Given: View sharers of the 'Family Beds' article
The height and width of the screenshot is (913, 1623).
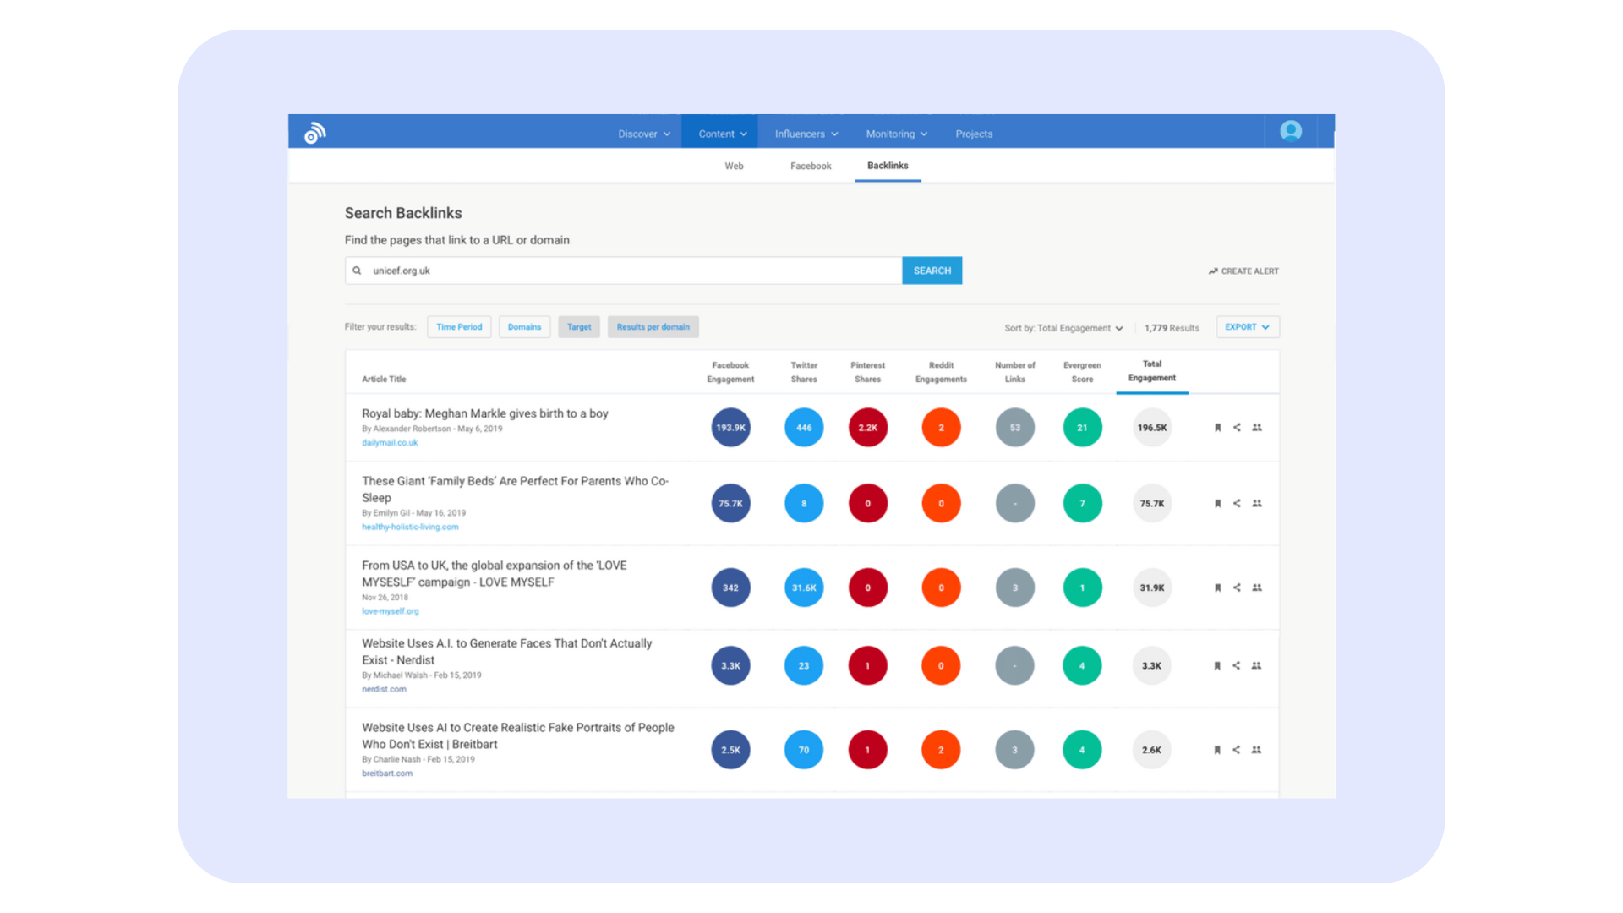Looking at the screenshot, I should coord(1257,503).
